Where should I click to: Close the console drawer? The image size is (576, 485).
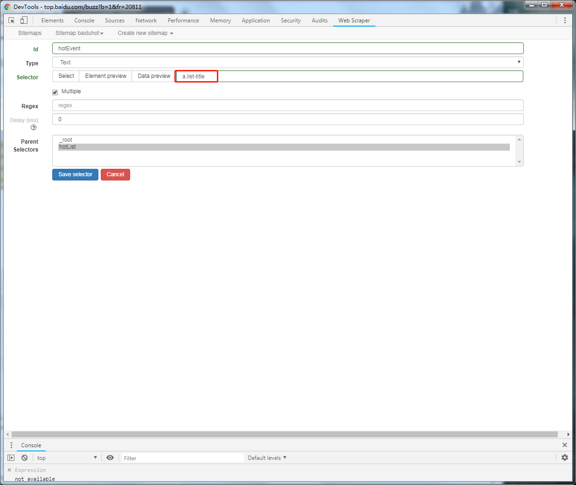(565, 445)
